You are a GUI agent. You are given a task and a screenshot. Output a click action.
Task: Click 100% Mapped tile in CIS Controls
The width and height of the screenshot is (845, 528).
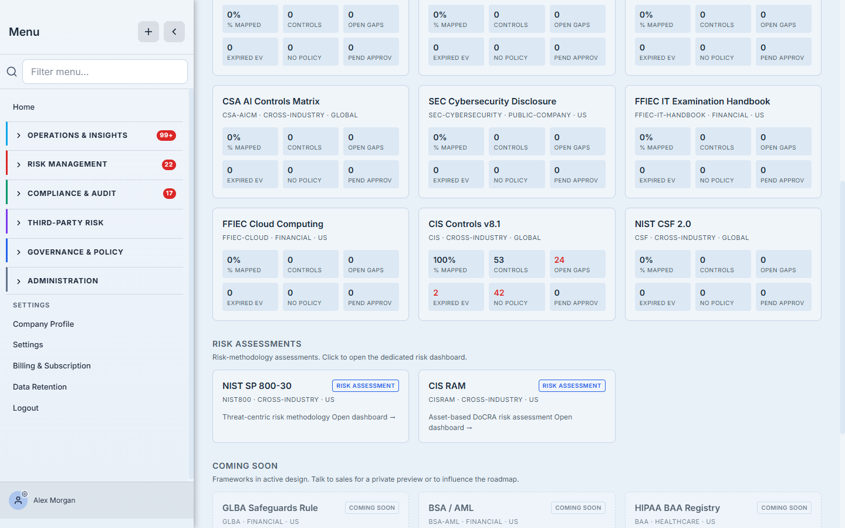pos(456,264)
